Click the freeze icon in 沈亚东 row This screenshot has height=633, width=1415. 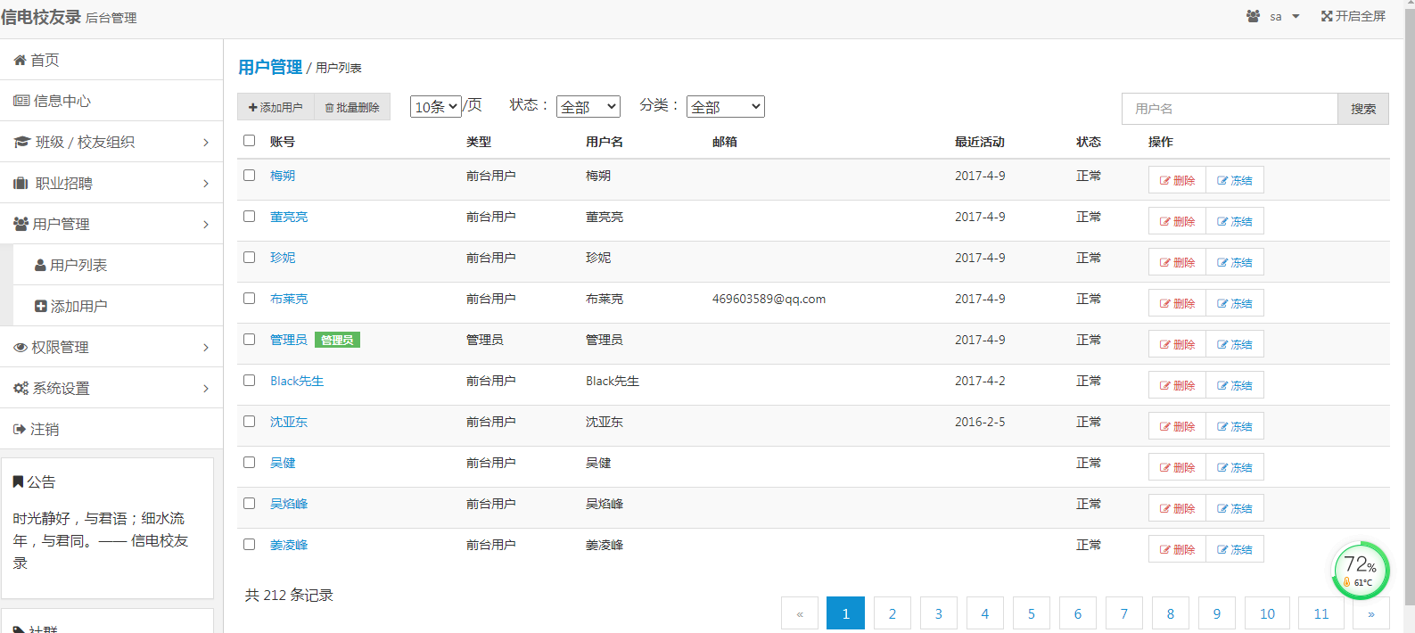point(1222,427)
